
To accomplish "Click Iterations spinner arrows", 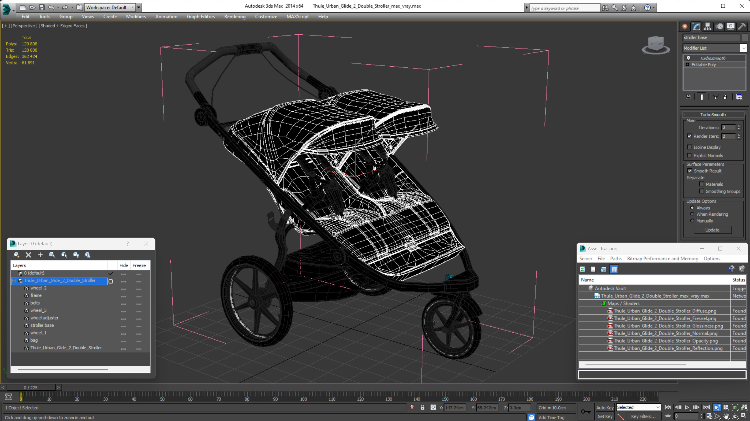I will (x=739, y=127).
